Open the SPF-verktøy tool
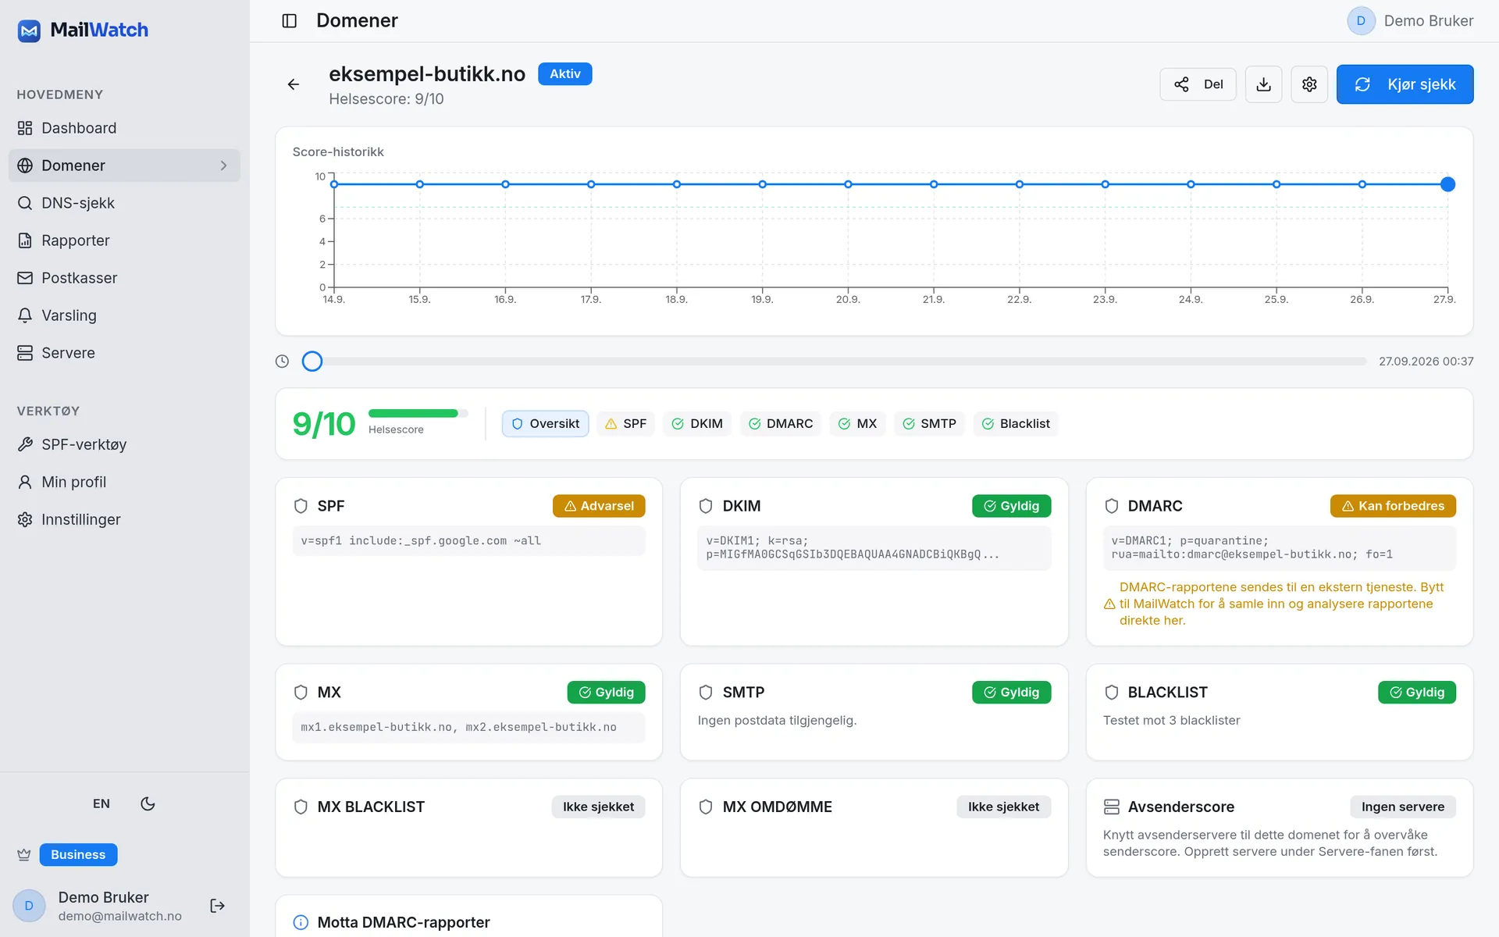Viewport: 1499px width, 937px height. (125, 444)
